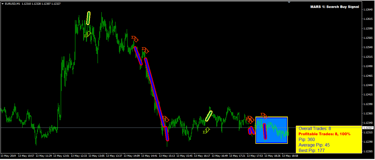Select the red sell arrow on top of the blue rectangle

pyautogui.click(x=264, y=115)
